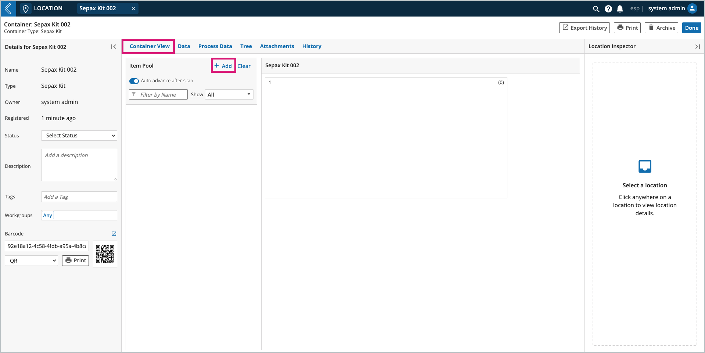
Task: Close the Sepax Kit 002 tab
Action: click(x=133, y=8)
